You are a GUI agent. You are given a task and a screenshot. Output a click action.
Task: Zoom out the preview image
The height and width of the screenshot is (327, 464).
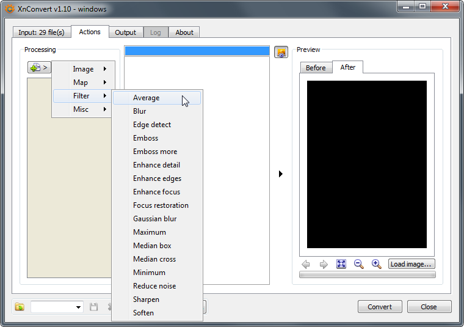click(359, 264)
